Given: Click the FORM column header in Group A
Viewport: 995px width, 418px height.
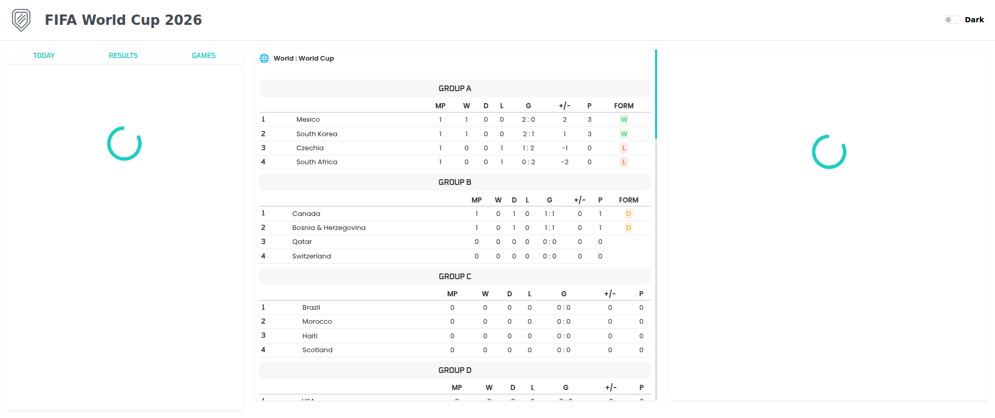Looking at the screenshot, I should coord(624,106).
